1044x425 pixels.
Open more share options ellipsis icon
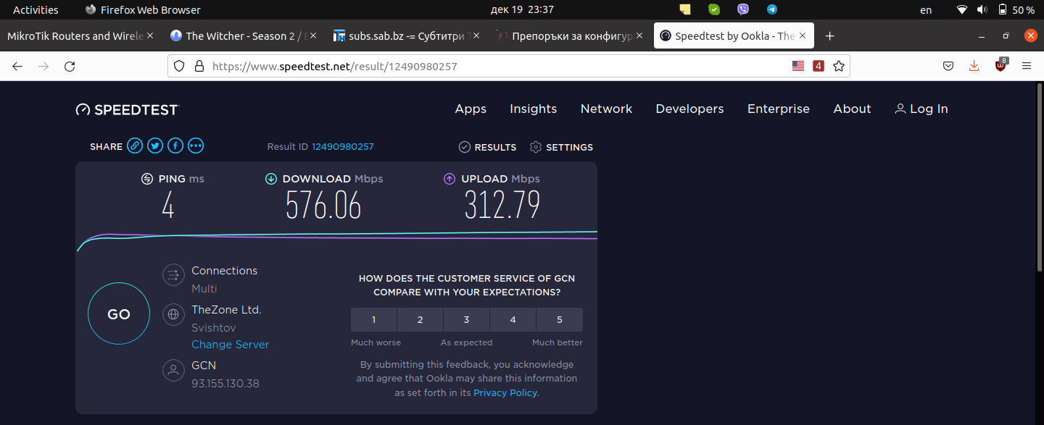click(196, 146)
